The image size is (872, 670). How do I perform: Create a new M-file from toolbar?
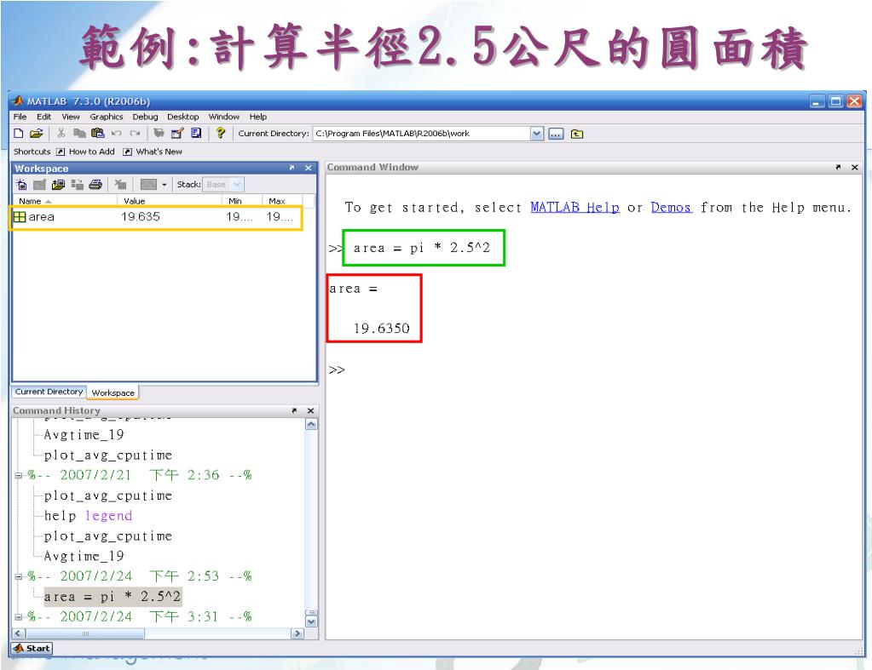pos(19,134)
